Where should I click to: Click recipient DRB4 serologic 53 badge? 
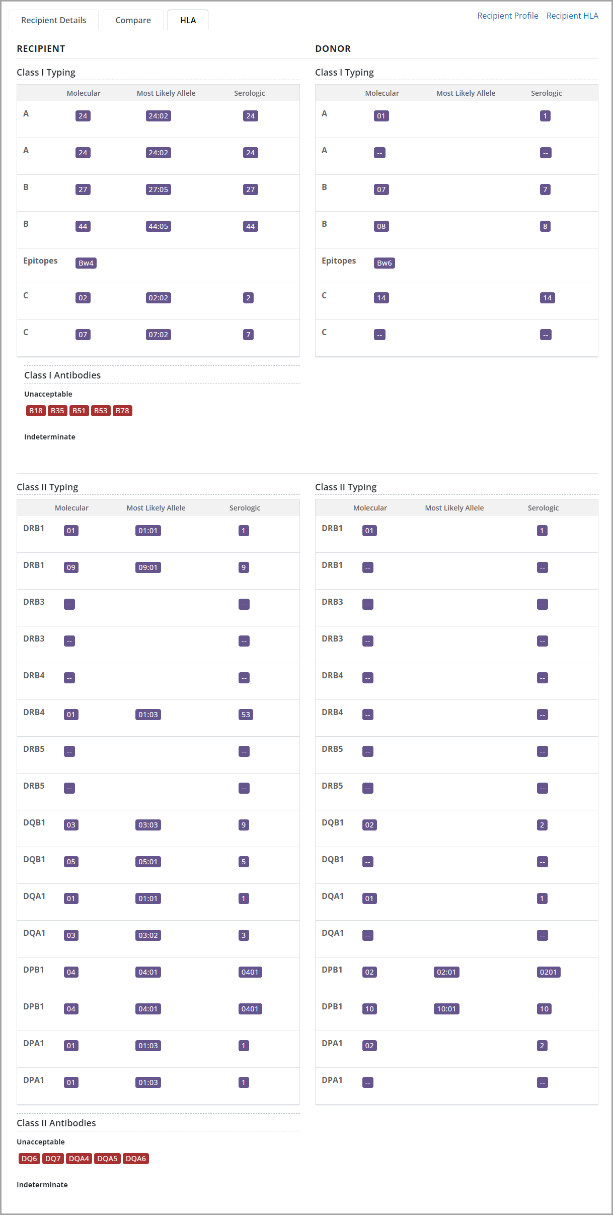[x=246, y=715]
